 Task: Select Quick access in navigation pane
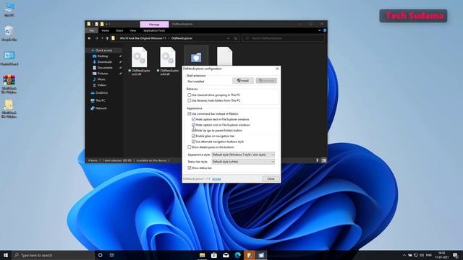(x=103, y=51)
